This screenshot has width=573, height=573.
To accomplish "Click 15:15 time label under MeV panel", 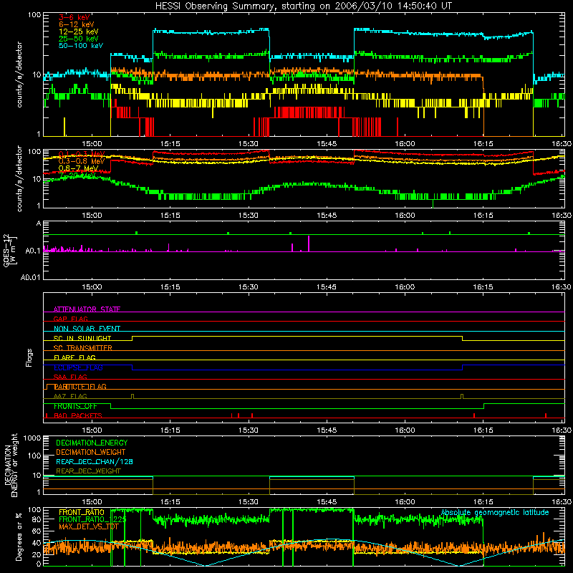I will pos(170,216).
